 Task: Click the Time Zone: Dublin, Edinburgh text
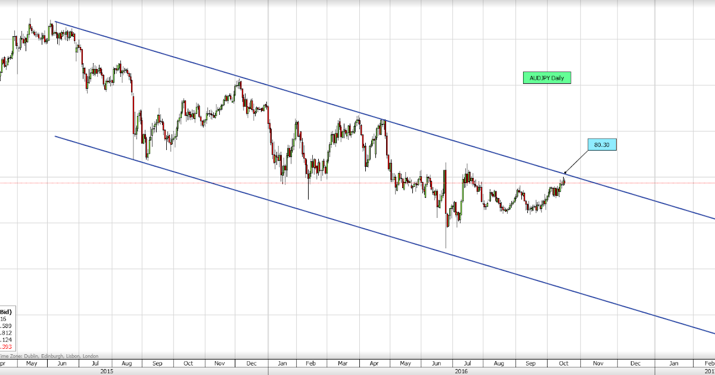50,355
